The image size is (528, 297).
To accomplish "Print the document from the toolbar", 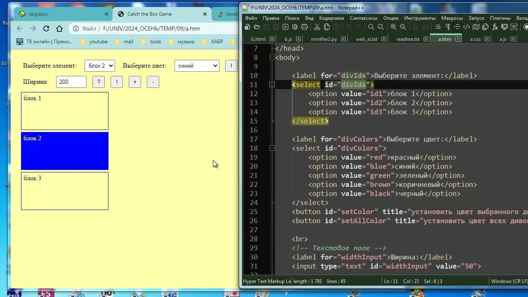I will 304,27.
